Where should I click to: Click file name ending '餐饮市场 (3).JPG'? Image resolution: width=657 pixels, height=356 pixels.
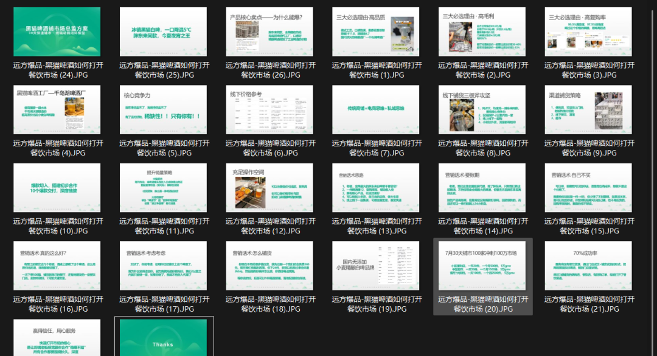click(x=589, y=70)
